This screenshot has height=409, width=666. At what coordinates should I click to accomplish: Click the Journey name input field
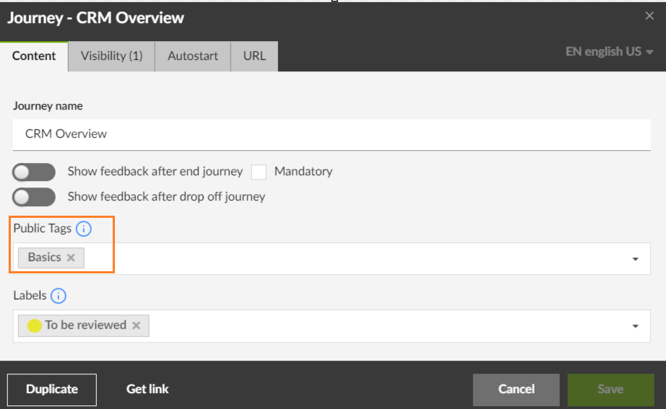pos(332,134)
